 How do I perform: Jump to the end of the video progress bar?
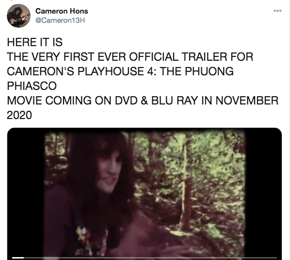[x=276, y=258]
